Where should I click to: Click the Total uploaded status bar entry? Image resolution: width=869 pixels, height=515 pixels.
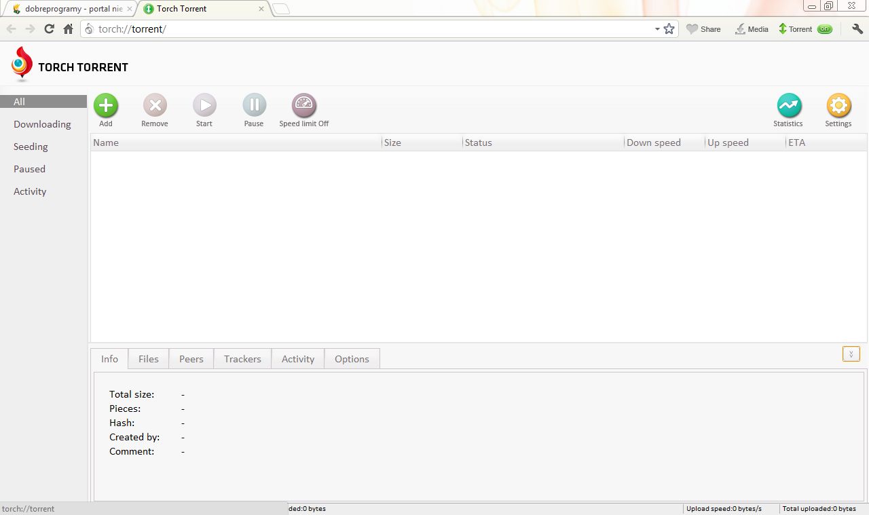[x=819, y=509]
